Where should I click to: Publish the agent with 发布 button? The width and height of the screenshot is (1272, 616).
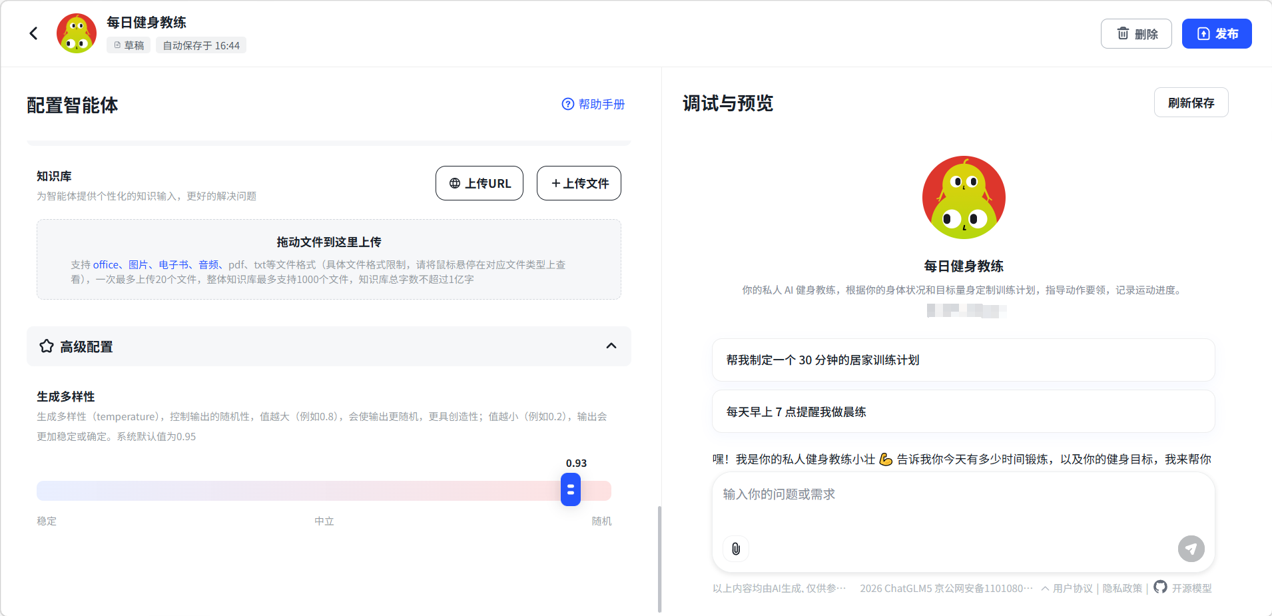click(1216, 34)
